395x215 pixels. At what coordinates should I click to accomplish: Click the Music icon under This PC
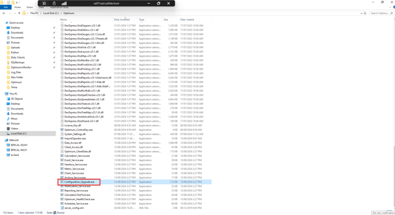[x=8, y=119]
